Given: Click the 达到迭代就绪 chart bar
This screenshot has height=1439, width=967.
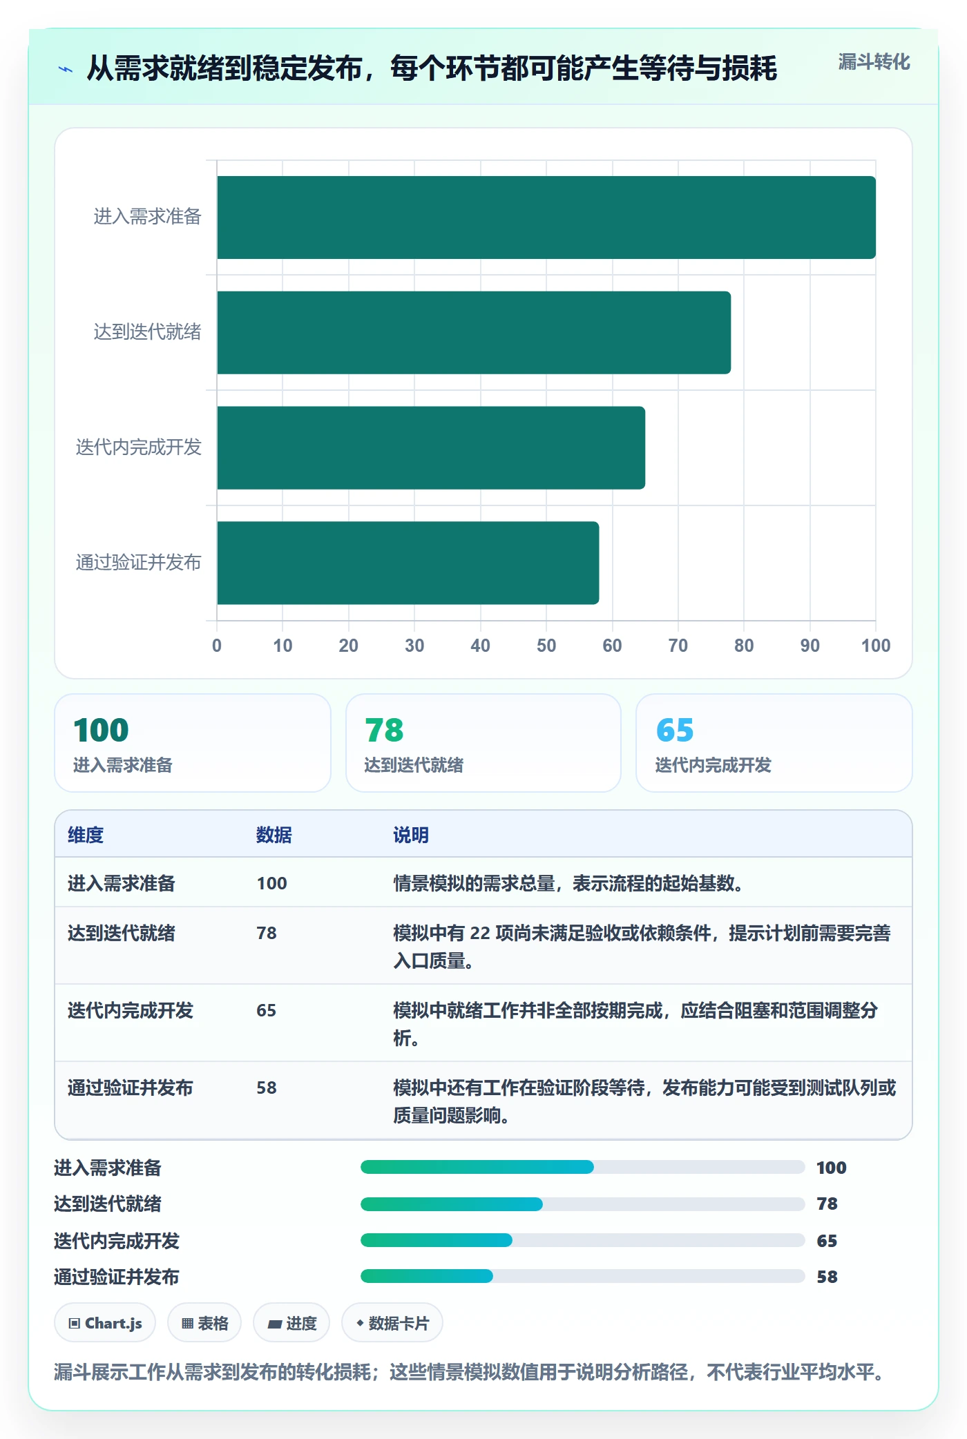Looking at the screenshot, I should coord(474,333).
